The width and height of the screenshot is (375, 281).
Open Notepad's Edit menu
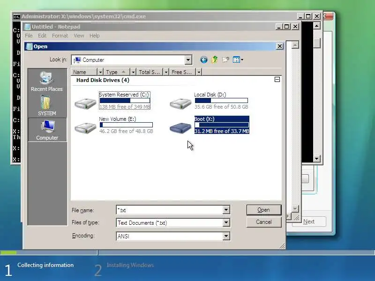click(42, 36)
